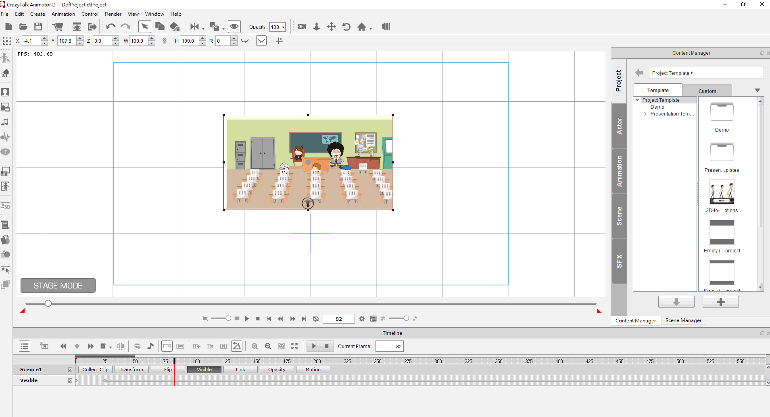Toggle the Collect Clip track button
This screenshot has height=417, width=770.
coord(95,370)
